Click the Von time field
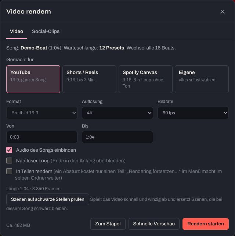This screenshot has height=236, width=235. tap(42, 137)
